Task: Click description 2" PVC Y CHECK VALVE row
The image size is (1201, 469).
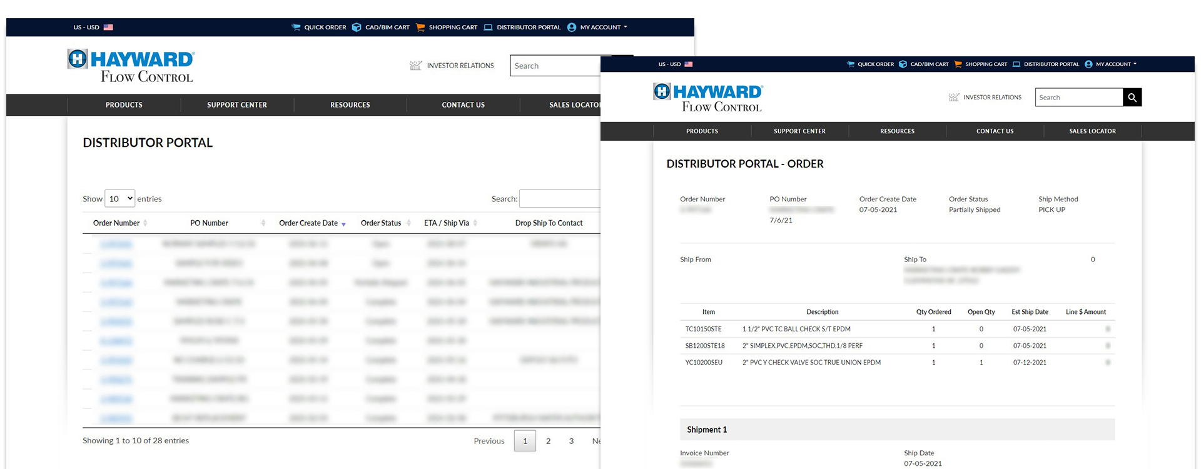Action: [x=811, y=363]
